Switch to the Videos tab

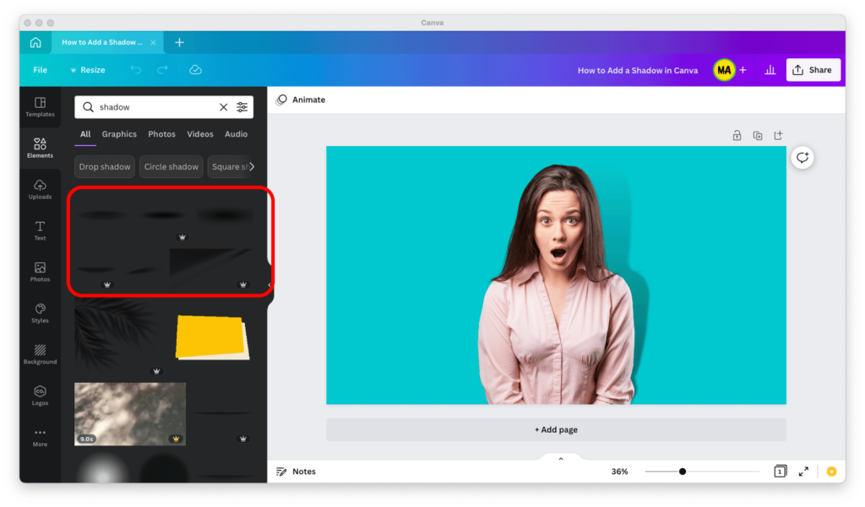click(x=199, y=134)
